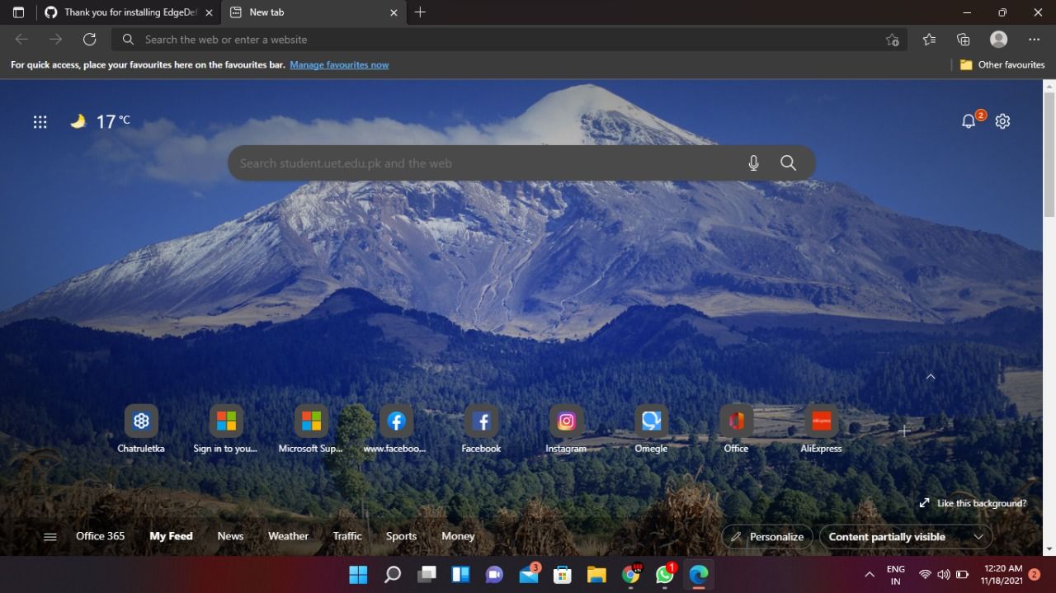Open the Content partially visible dropdown

[905, 536]
